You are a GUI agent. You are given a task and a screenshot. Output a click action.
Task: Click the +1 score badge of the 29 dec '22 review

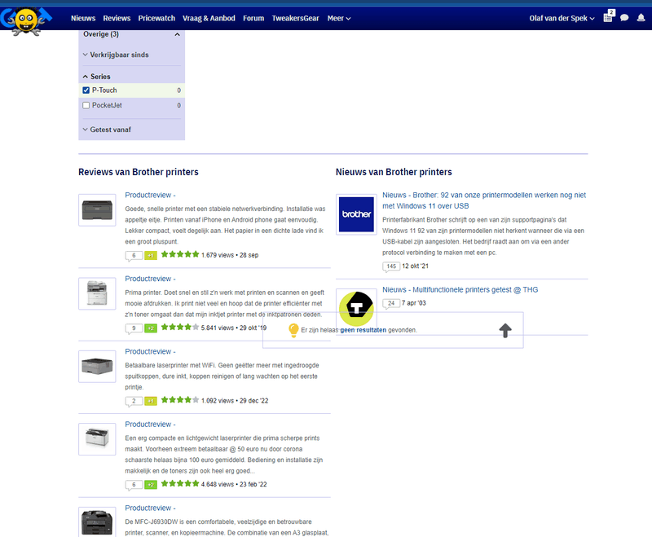pyautogui.click(x=151, y=401)
